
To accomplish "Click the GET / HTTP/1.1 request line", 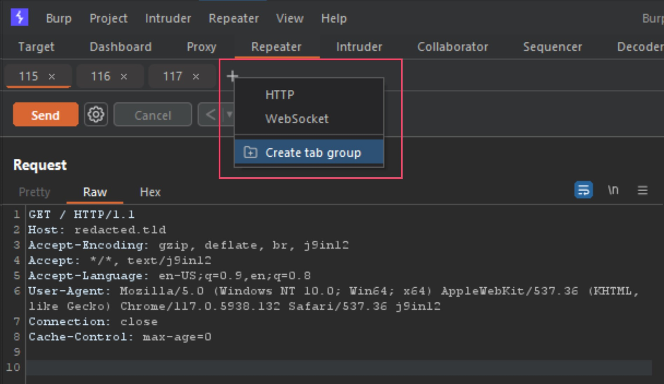I will tap(82, 214).
